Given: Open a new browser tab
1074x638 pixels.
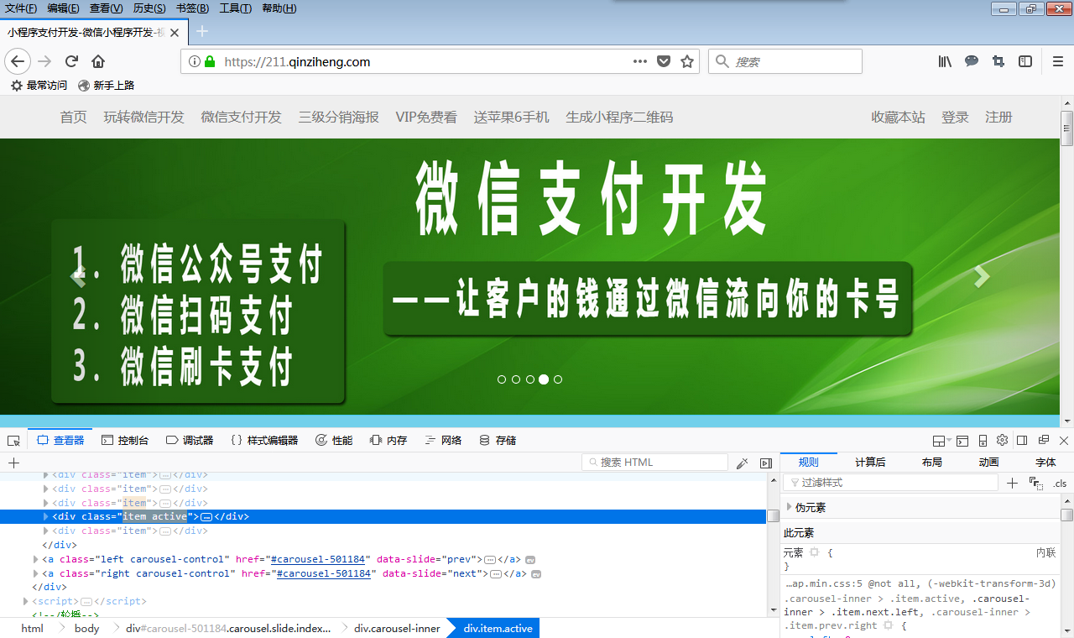Looking at the screenshot, I should (202, 32).
